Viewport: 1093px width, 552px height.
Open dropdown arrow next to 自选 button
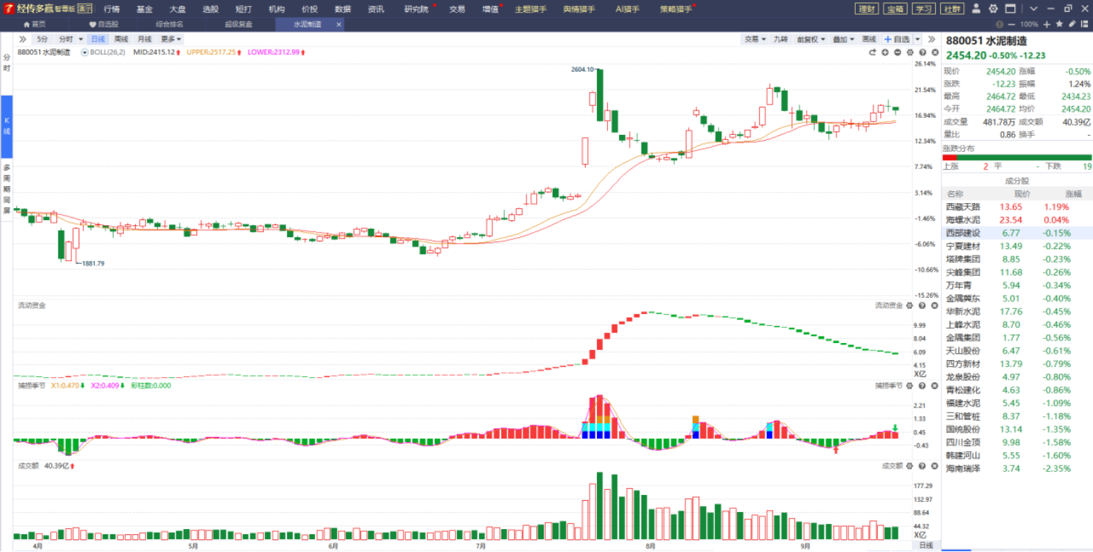click(x=918, y=39)
